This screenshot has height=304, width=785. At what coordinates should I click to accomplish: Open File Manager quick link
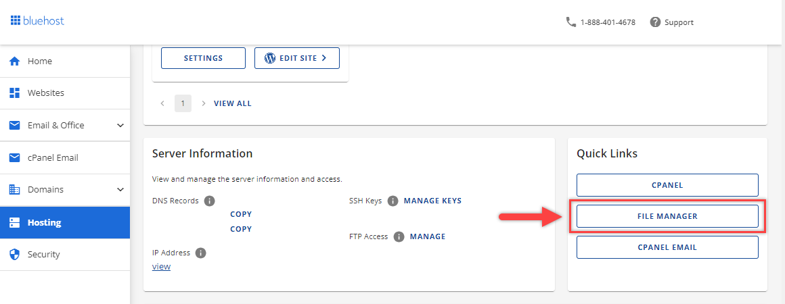point(667,216)
